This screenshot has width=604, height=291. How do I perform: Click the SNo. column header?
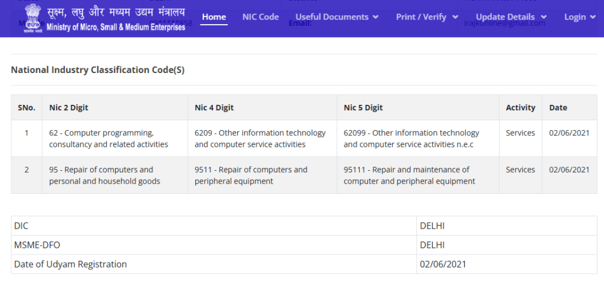click(x=27, y=108)
